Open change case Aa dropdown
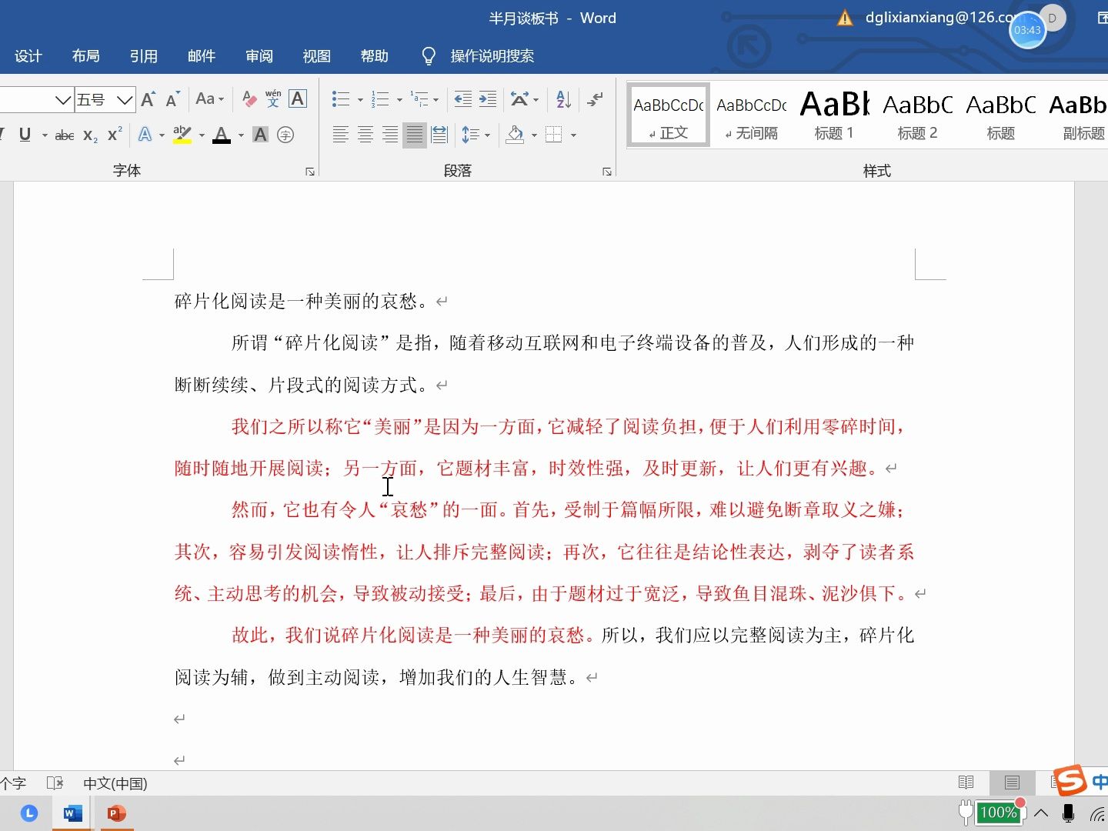 pyautogui.click(x=209, y=98)
